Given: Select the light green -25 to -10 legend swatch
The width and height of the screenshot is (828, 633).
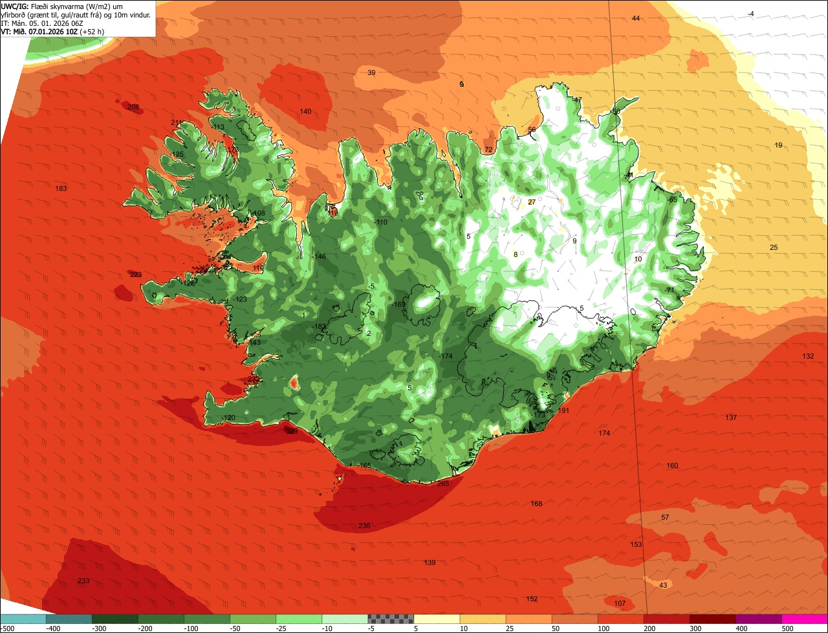Looking at the screenshot, I should 299,619.
